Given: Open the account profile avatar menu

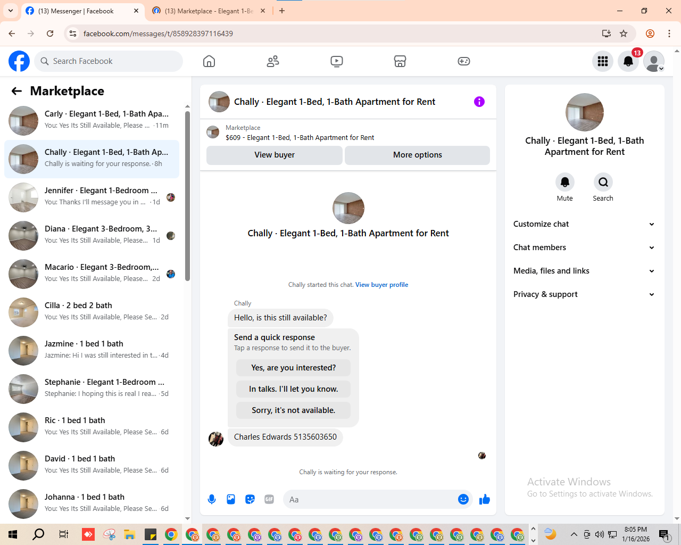Looking at the screenshot, I should click(x=654, y=61).
